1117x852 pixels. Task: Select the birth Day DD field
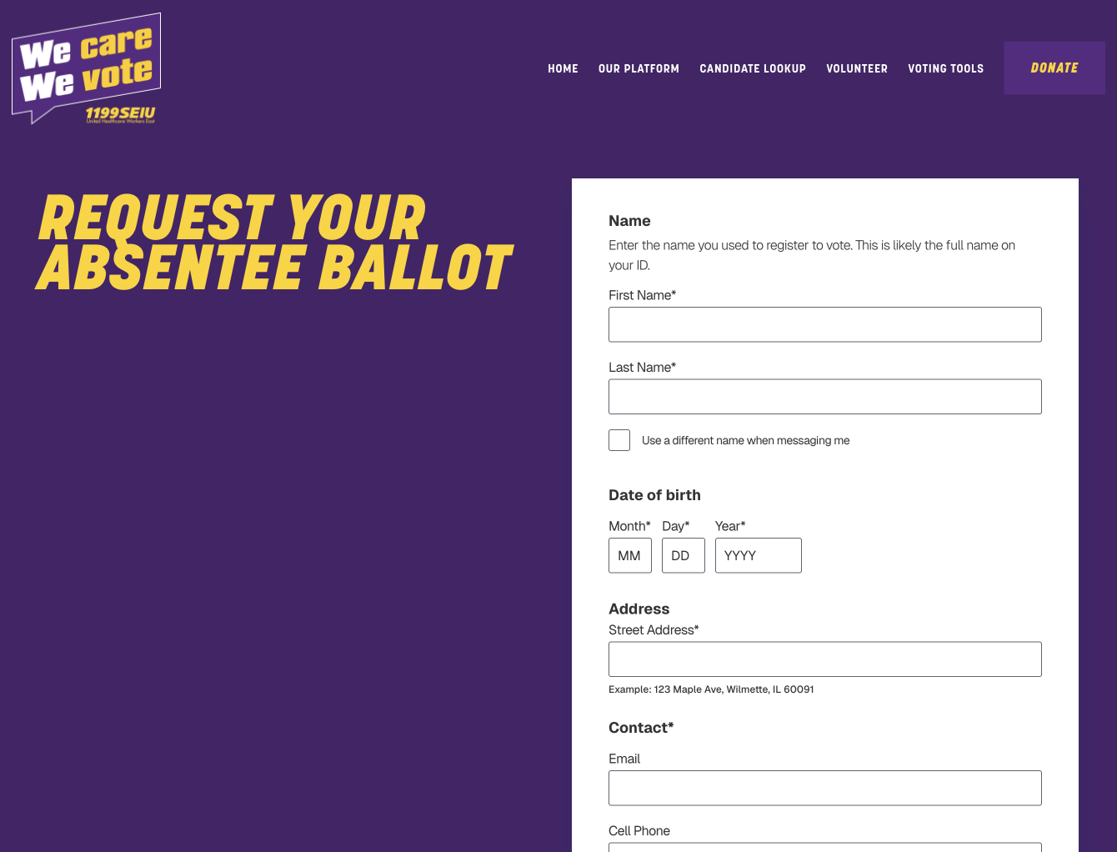[x=684, y=555]
